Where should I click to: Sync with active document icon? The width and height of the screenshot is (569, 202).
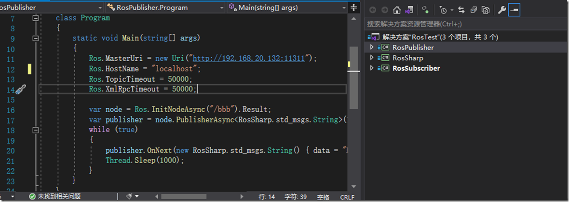(x=461, y=10)
